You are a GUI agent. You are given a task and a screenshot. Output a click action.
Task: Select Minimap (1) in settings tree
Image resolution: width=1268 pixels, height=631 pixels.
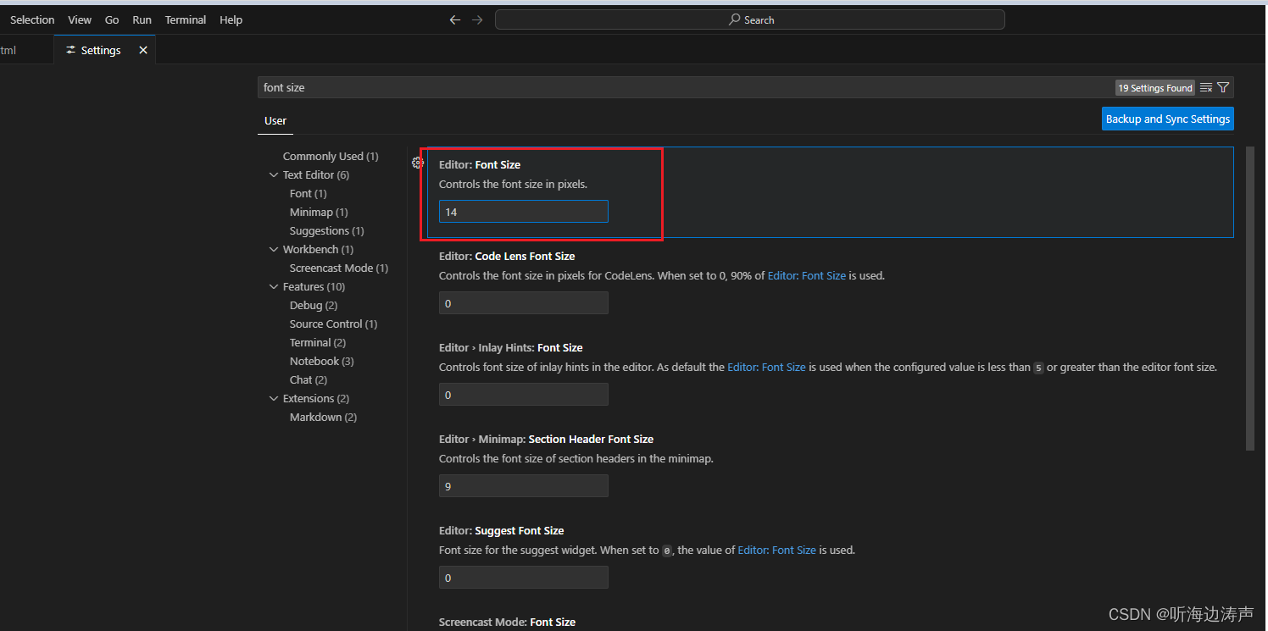(x=319, y=212)
